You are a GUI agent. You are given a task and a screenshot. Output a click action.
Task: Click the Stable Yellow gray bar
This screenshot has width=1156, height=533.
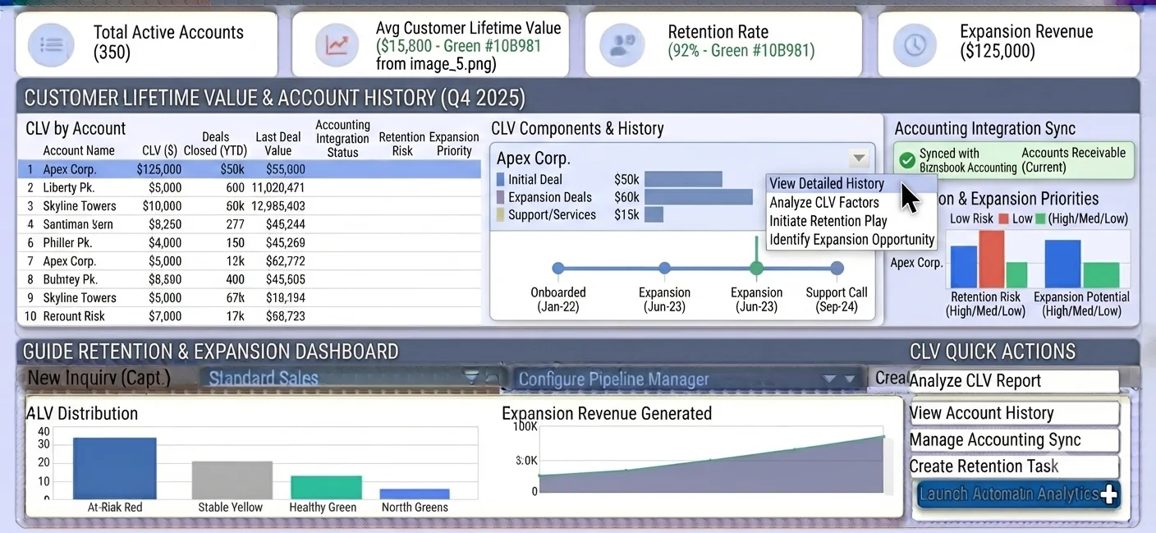[232, 480]
